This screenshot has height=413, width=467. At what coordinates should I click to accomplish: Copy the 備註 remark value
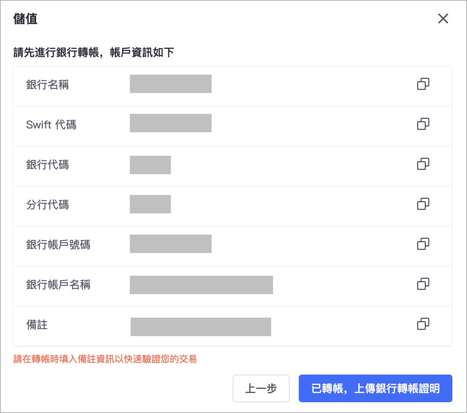click(x=423, y=324)
